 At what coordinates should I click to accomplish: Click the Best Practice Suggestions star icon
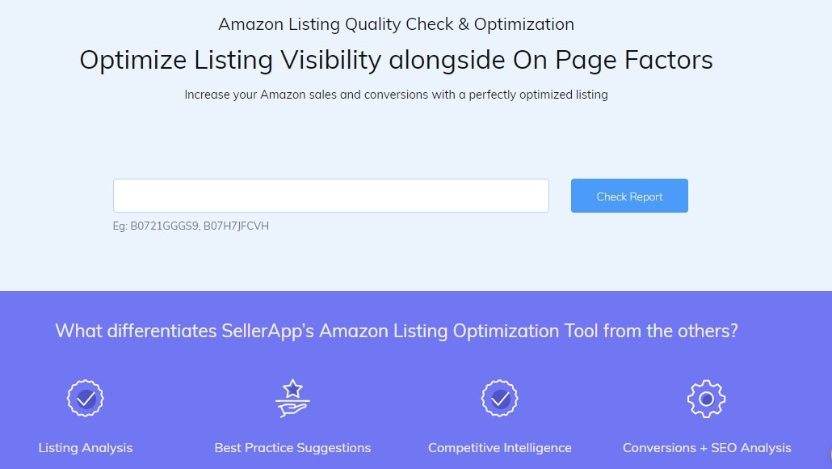[x=292, y=398]
